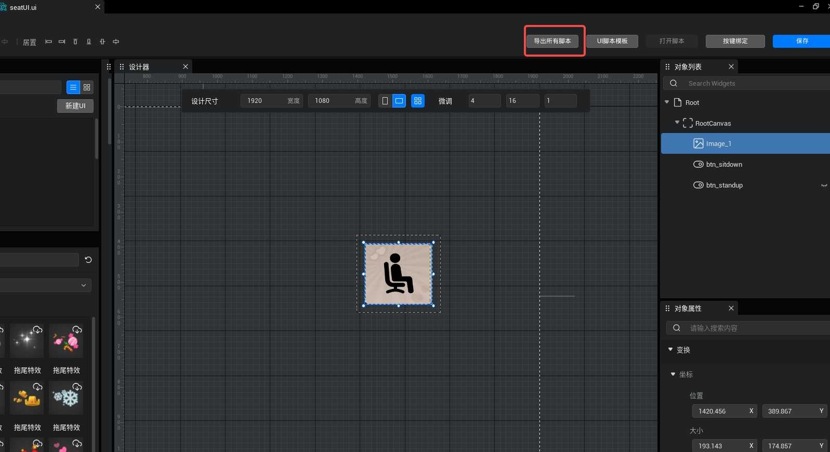
Task: Click the Root page icon
Action: pos(678,102)
